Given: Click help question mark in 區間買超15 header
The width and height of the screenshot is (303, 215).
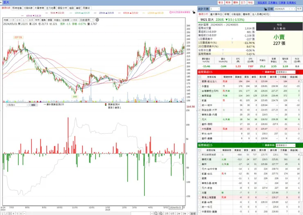Looking at the screenshot, I should point(263,72).
